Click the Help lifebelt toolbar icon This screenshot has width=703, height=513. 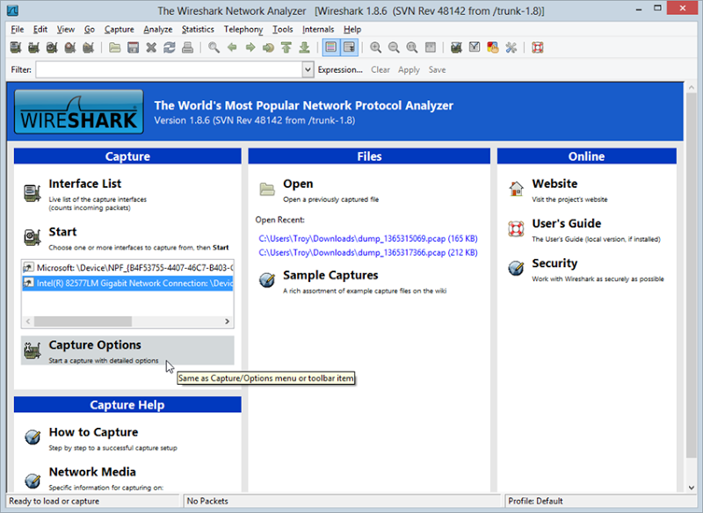click(x=536, y=47)
